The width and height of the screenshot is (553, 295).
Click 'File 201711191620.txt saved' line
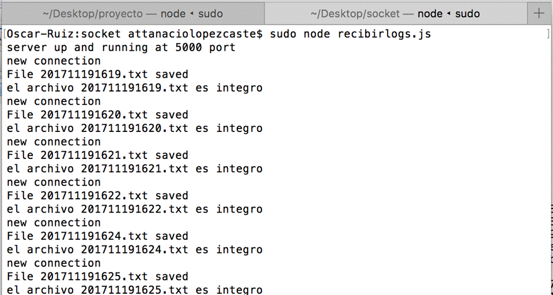97,115
